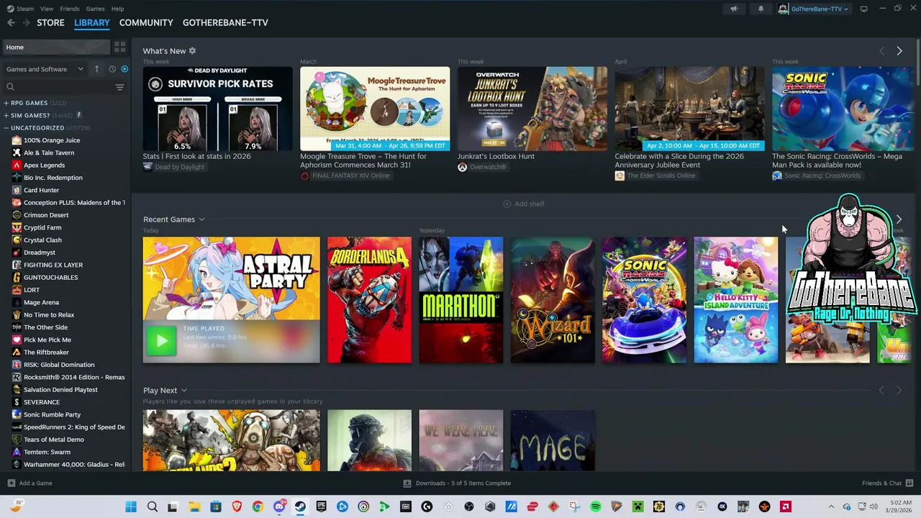Click Add a Game plus icon
921x518 pixels.
pos(11,483)
